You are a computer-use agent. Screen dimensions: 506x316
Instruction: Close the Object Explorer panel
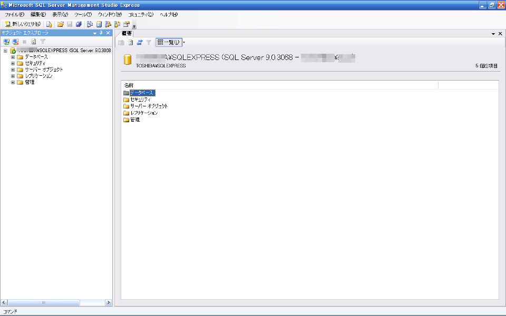(x=108, y=33)
